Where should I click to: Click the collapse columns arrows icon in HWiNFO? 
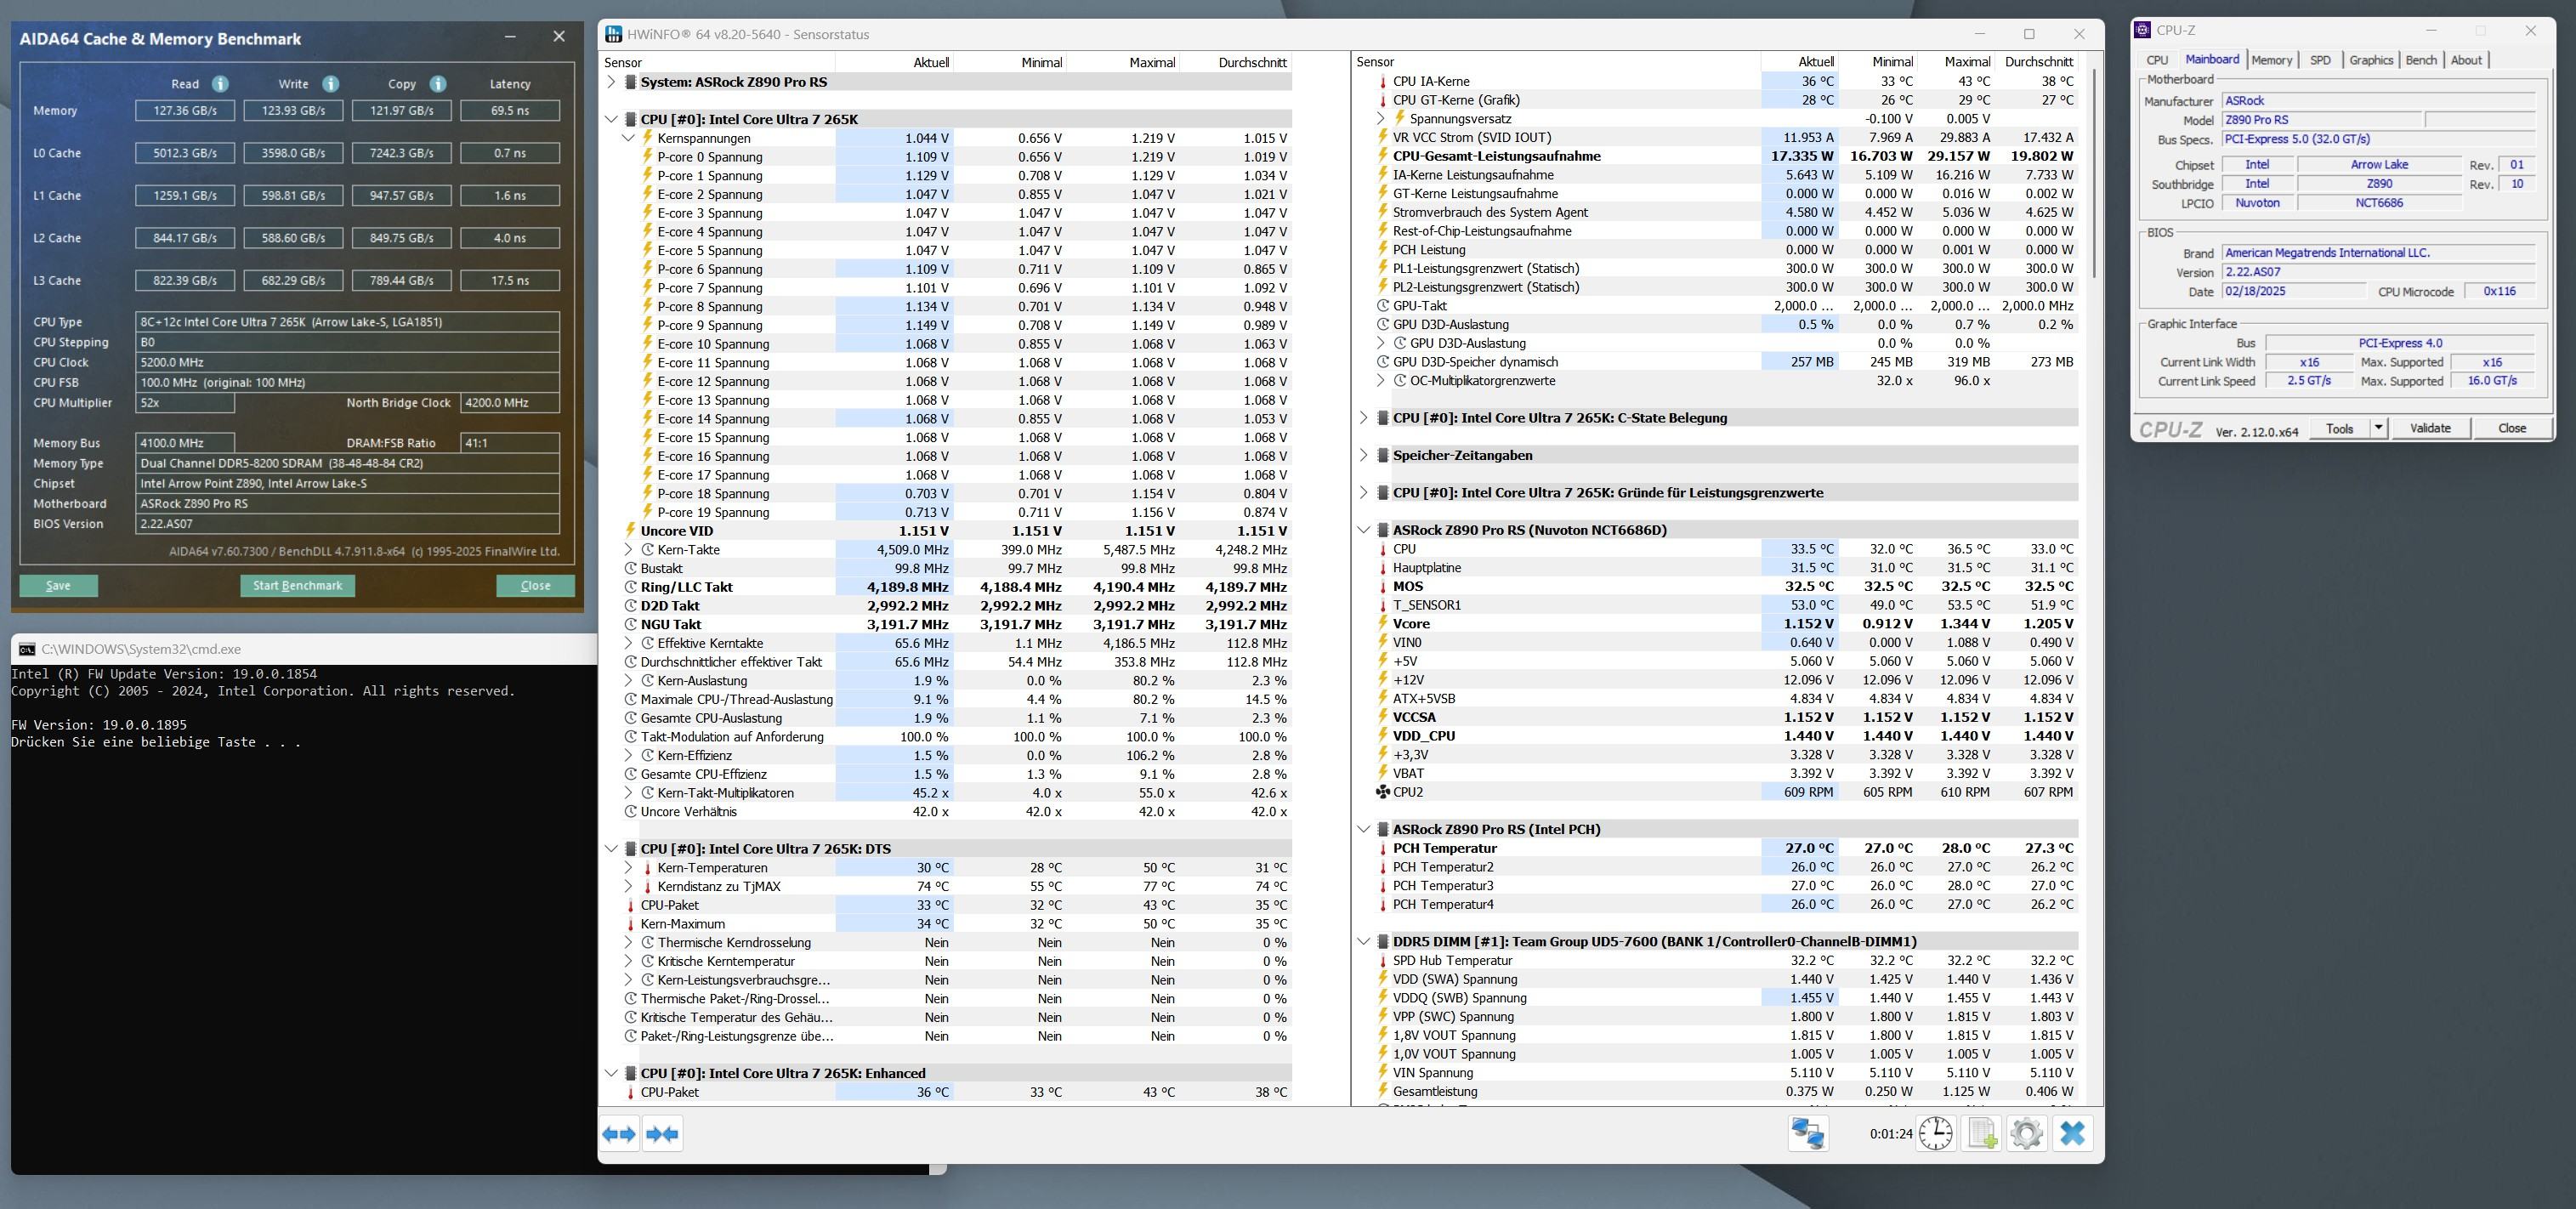[663, 1134]
